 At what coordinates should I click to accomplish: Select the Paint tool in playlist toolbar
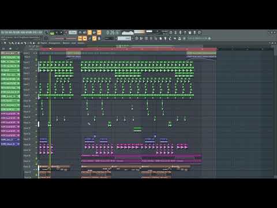pyautogui.click(x=13, y=43)
